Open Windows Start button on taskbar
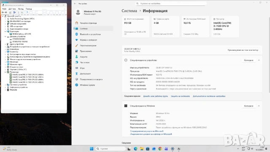Screen dimensions: 270x152 point(92,149)
